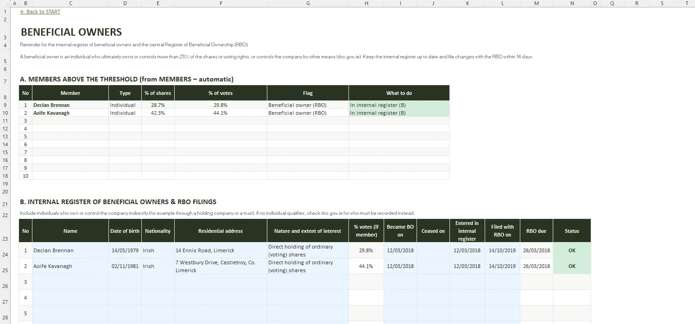Click the 'Entered in internal register' header
The image size is (695, 324).
click(x=467, y=231)
